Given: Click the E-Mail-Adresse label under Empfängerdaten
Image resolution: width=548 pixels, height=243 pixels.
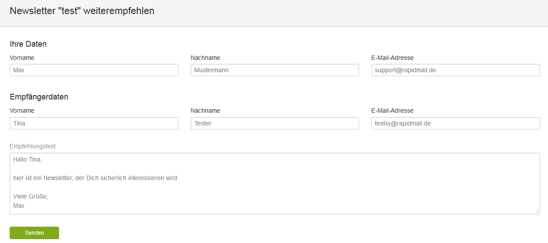Looking at the screenshot, I should [392, 110].
